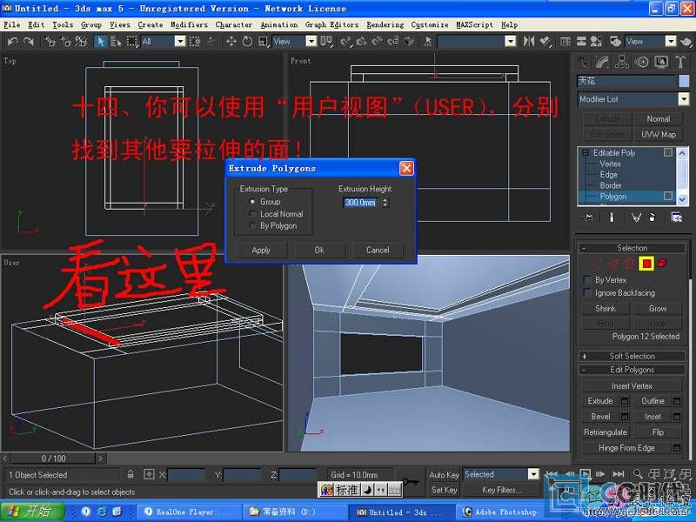Pick the rectangular selection region tool
Screen dimensions: 696x522
132,42
